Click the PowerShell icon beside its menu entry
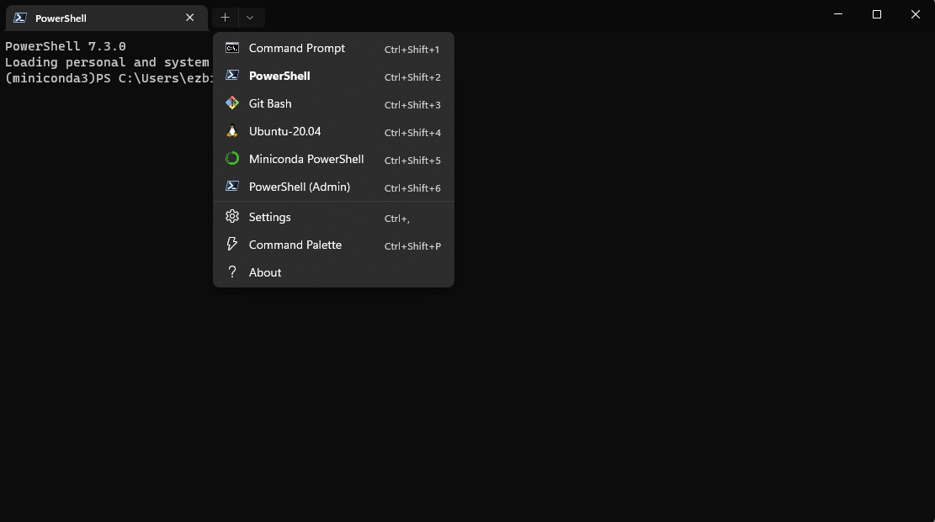935x522 pixels. point(231,76)
